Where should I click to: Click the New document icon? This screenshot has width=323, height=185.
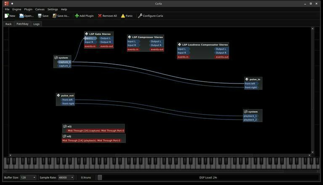[7, 16]
